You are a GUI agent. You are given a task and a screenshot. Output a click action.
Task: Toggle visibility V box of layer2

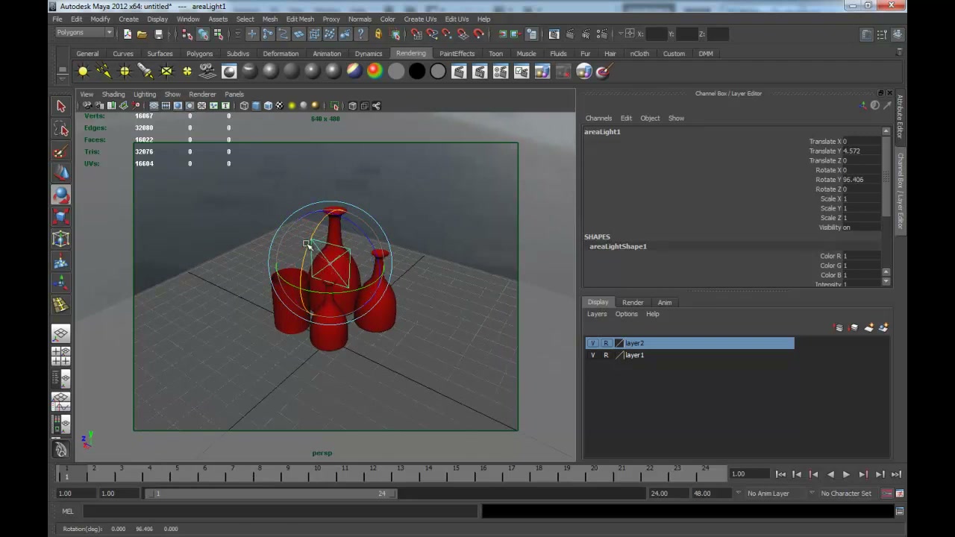click(593, 343)
